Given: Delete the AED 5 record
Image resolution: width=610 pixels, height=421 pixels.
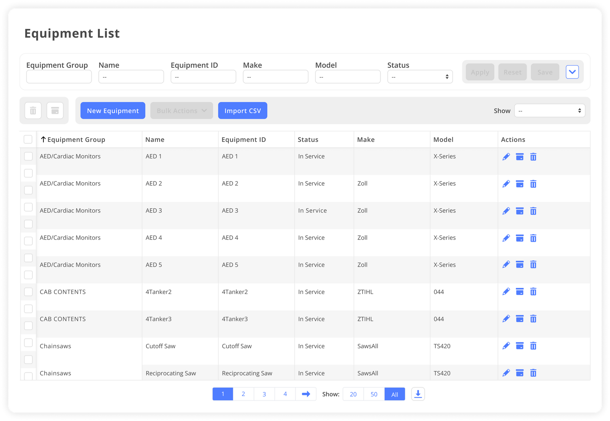Looking at the screenshot, I should click(x=533, y=264).
